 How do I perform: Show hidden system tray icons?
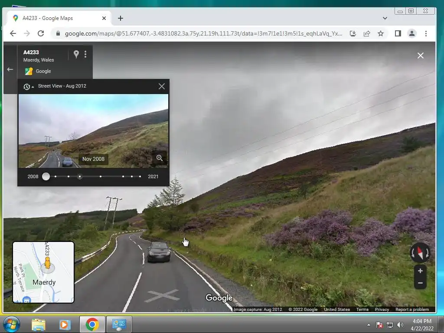coord(369,325)
